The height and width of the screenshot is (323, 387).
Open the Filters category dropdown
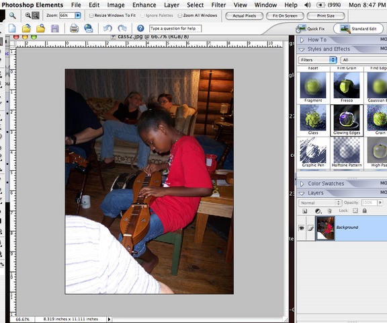tap(318, 60)
